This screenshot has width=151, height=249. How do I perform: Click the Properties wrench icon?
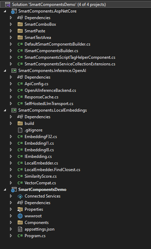pyautogui.click(x=20, y=209)
